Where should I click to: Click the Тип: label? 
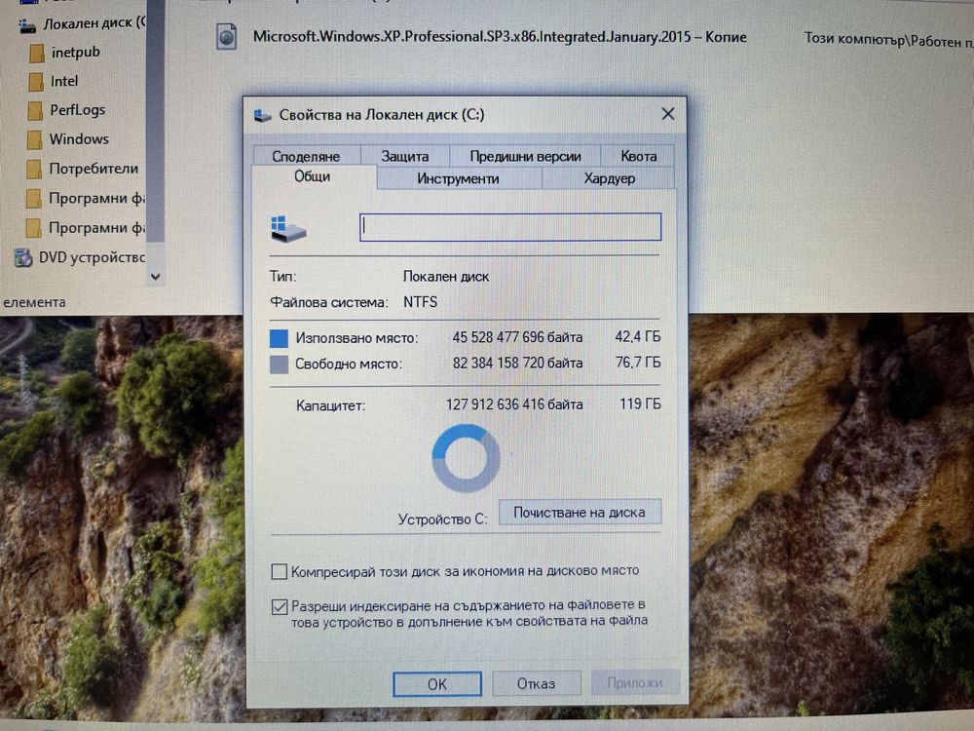point(282,277)
